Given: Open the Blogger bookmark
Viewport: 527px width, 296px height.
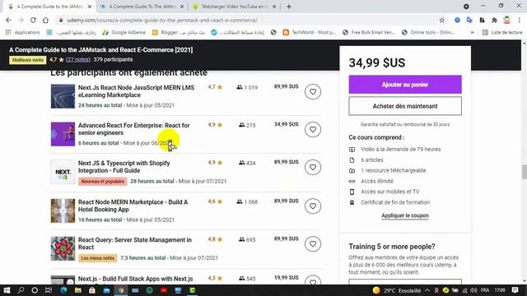Looking at the screenshot, I should coord(179,32).
